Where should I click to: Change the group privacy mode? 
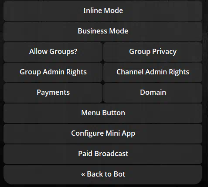[x=153, y=52]
